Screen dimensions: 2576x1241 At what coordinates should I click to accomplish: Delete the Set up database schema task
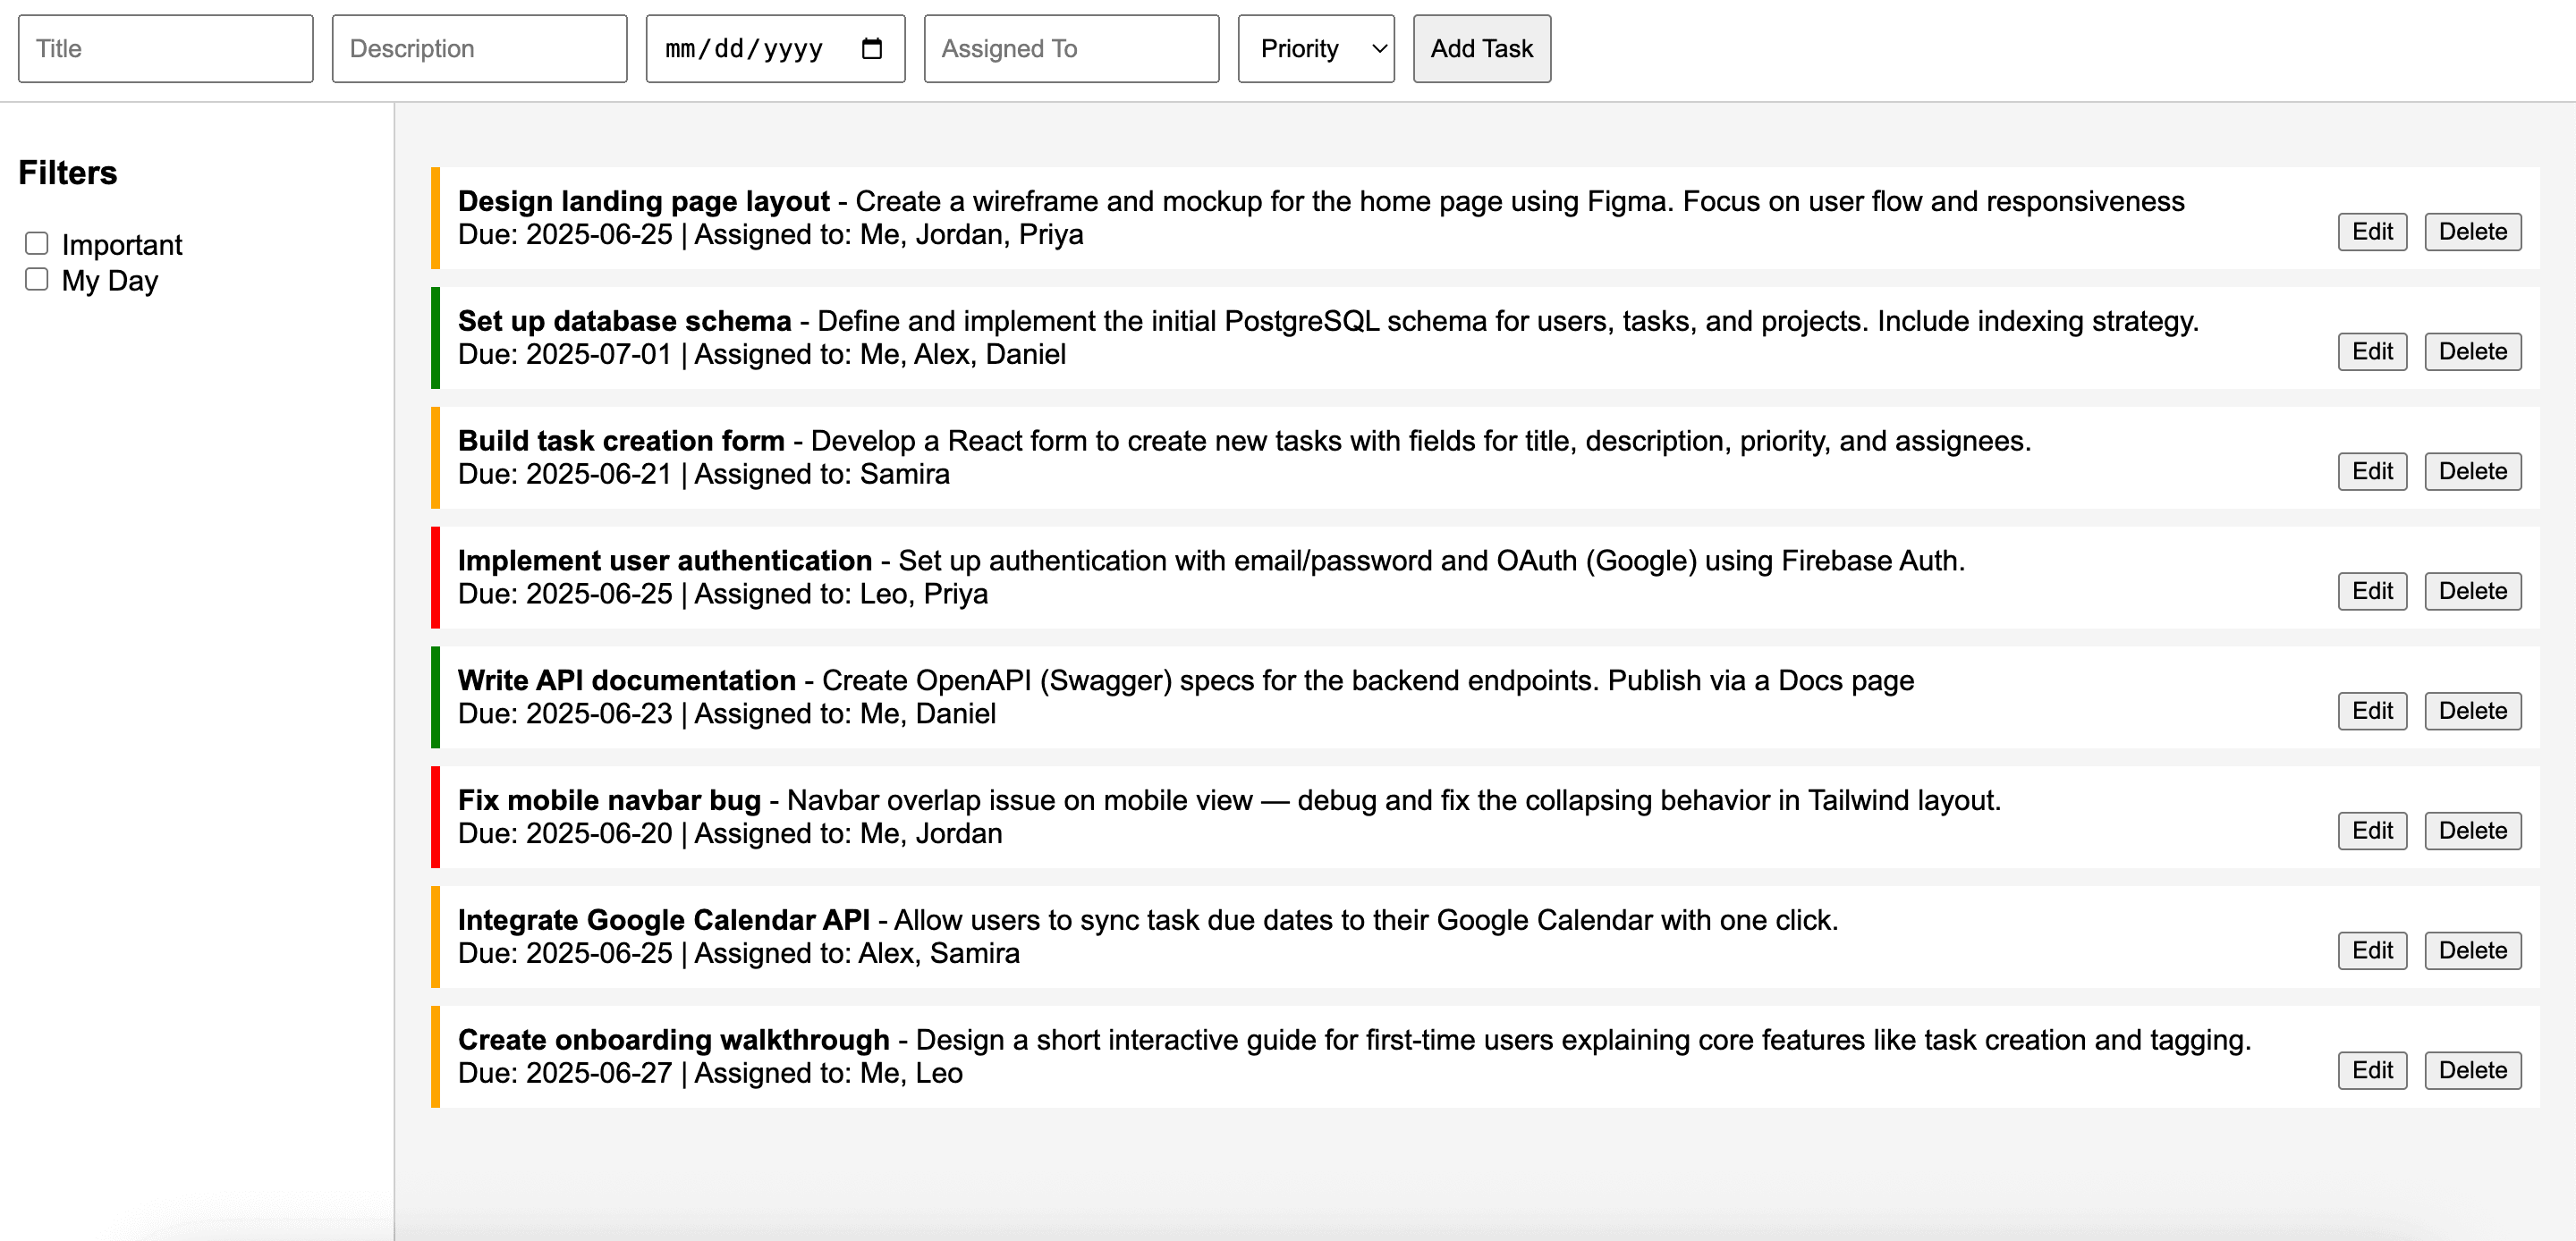point(2472,352)
